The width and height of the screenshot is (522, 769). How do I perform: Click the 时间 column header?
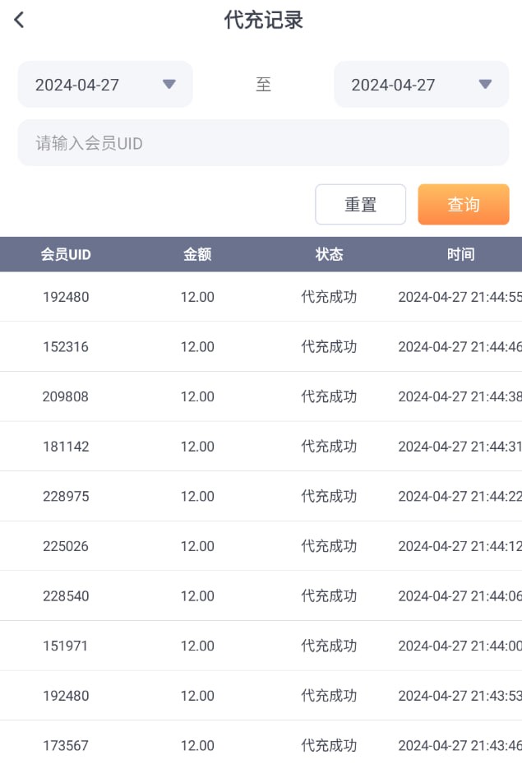(x=460, y=255)
